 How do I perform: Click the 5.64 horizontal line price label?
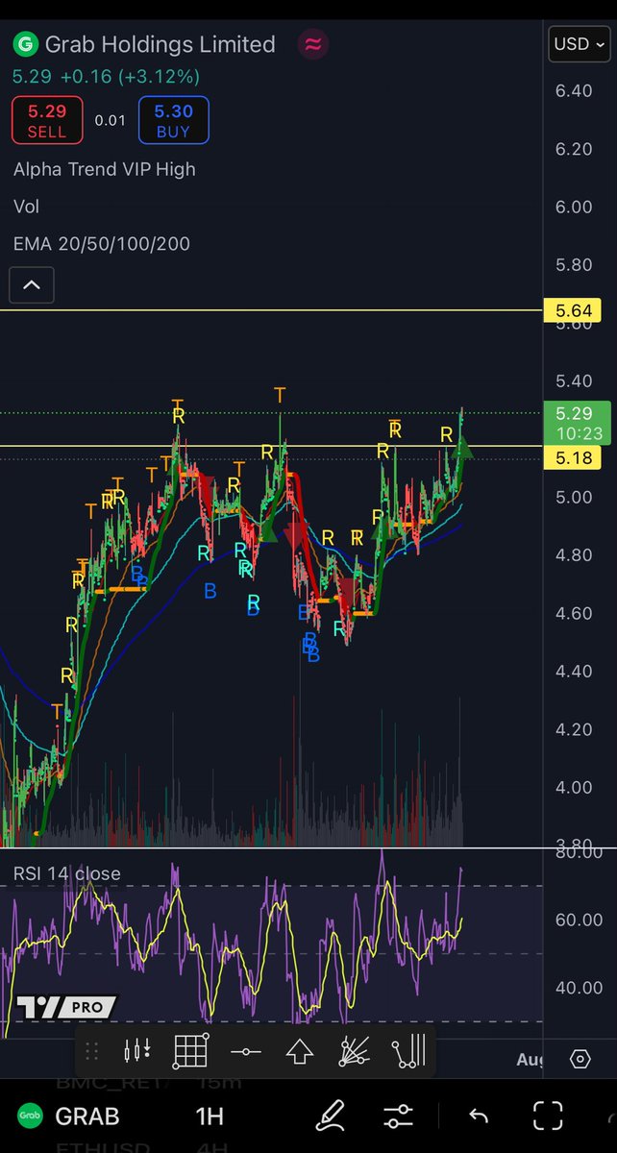[573, 310]
